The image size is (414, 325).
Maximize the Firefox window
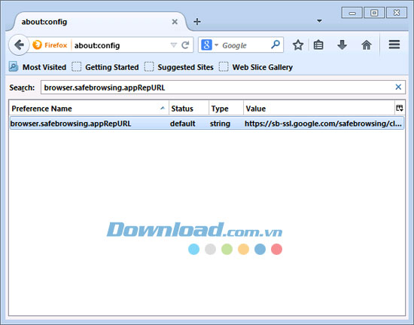coord(374,13)
